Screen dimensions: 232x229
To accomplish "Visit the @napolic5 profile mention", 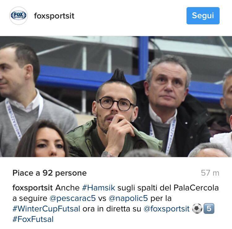I will (x=128, y=198).
